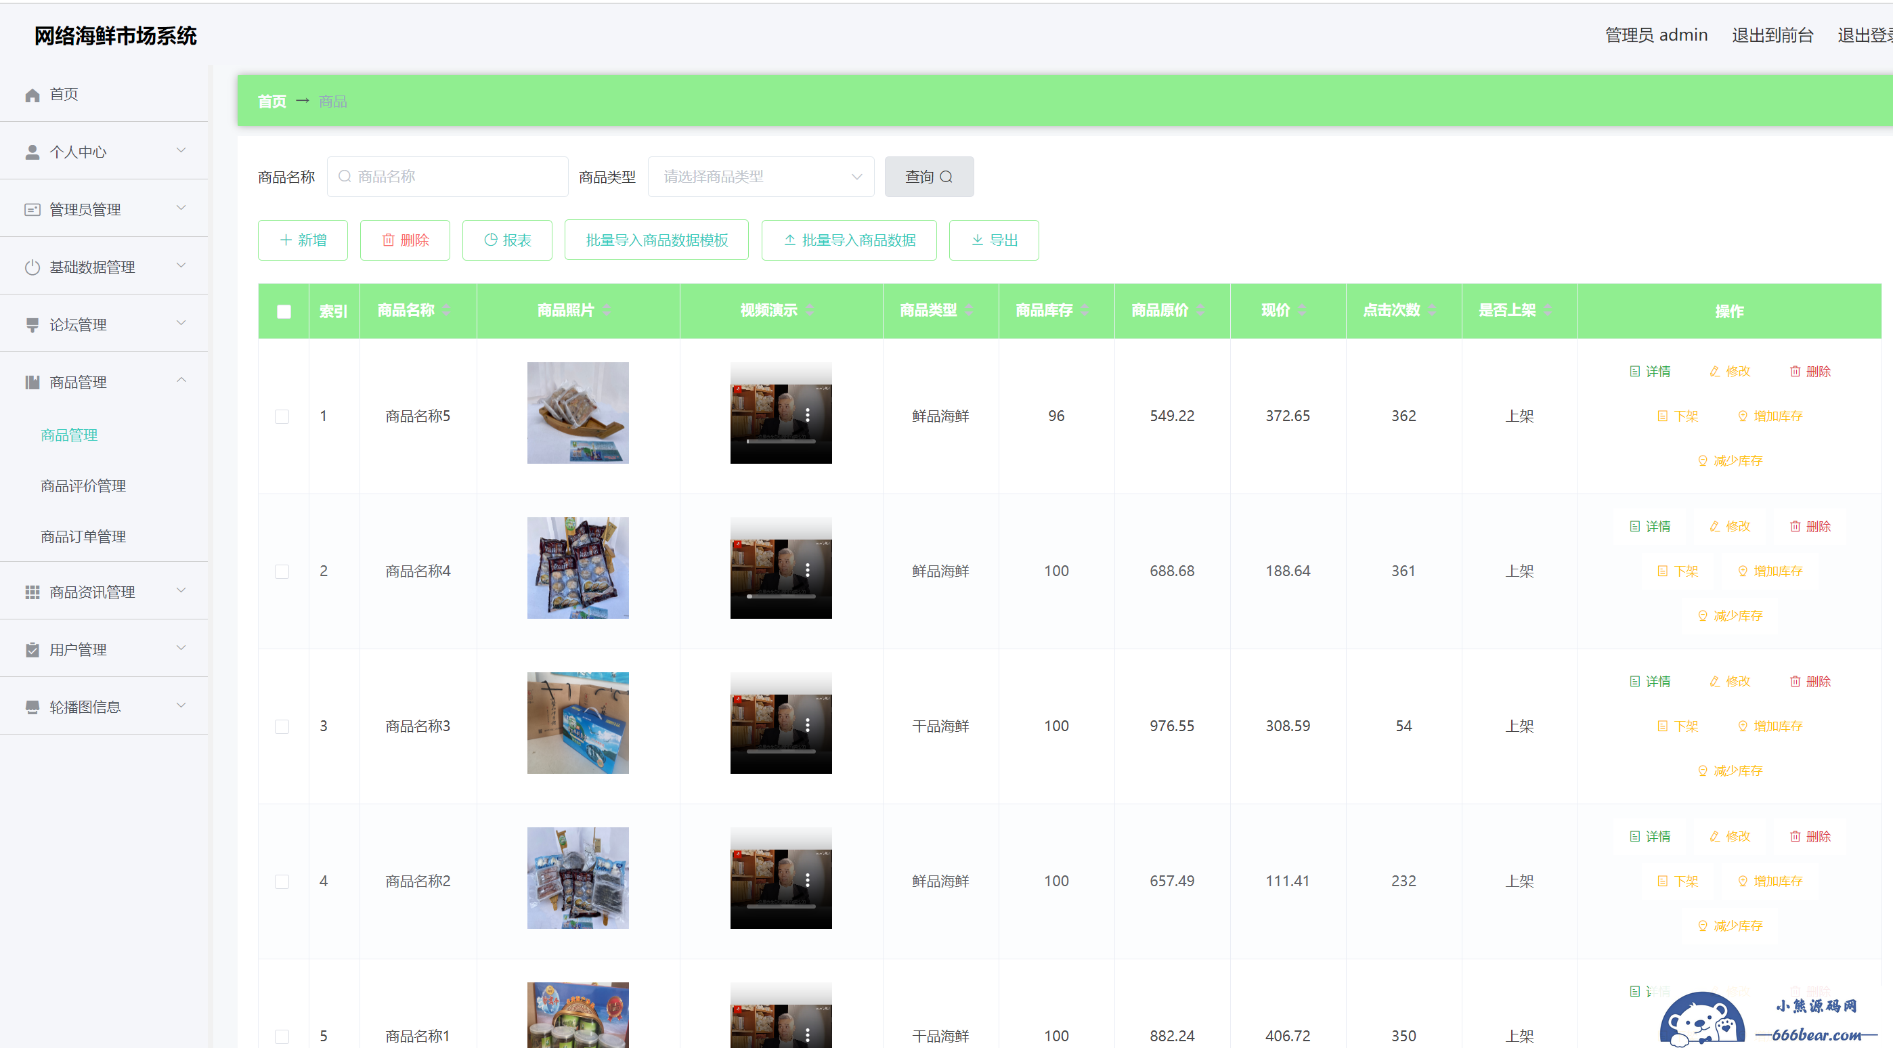The width and height of the screenshot is (1893, 1048).
Task: Click the 商品管理 book icon
Action: click(32, 382)
